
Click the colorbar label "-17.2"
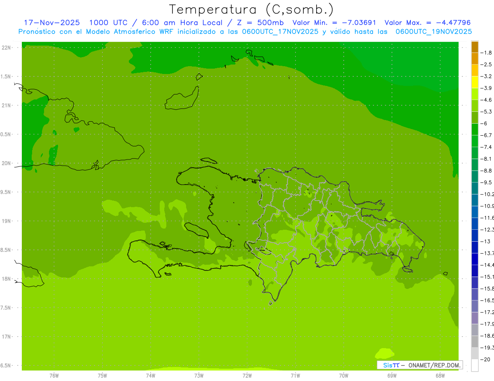488,312
